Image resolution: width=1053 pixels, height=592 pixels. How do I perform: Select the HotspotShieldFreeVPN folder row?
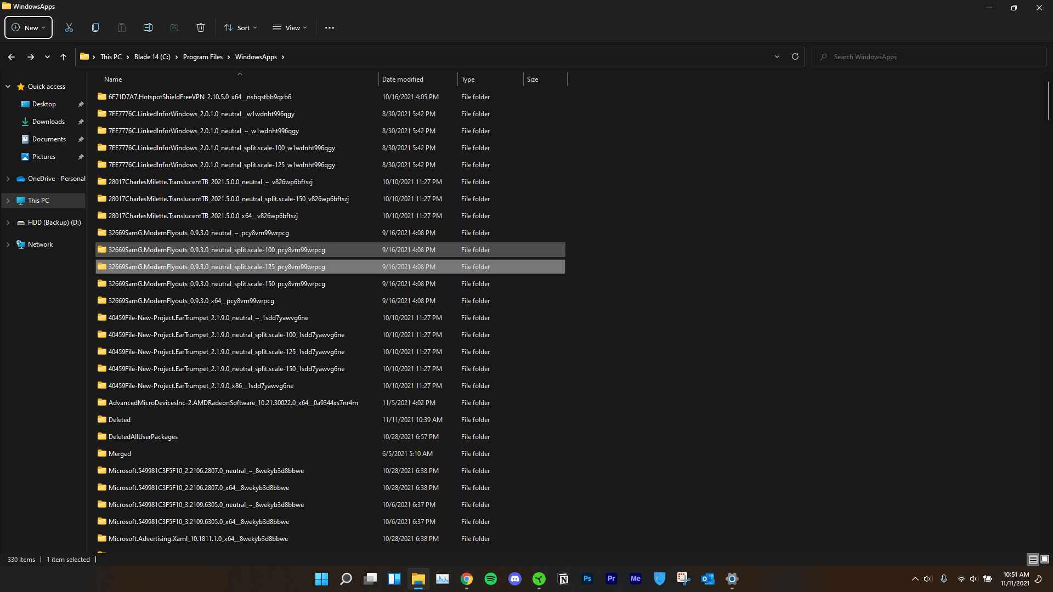coord(330,97)
